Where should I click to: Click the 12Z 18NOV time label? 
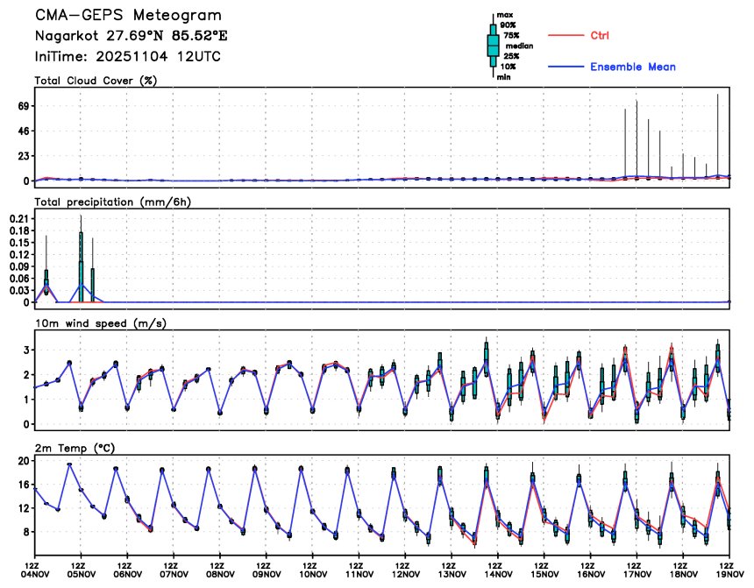click(683, 570)
